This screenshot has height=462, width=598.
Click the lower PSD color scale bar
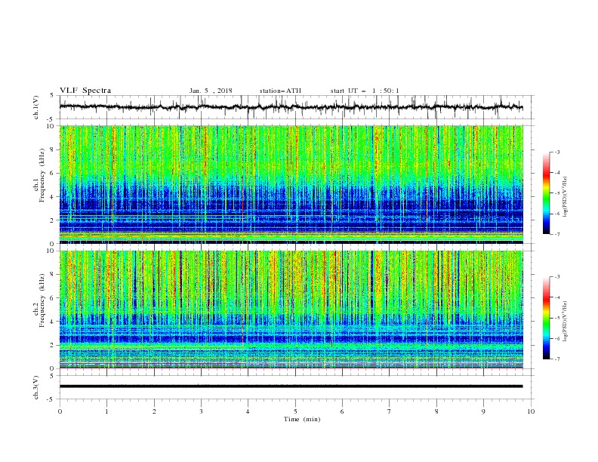click(546, 318)
